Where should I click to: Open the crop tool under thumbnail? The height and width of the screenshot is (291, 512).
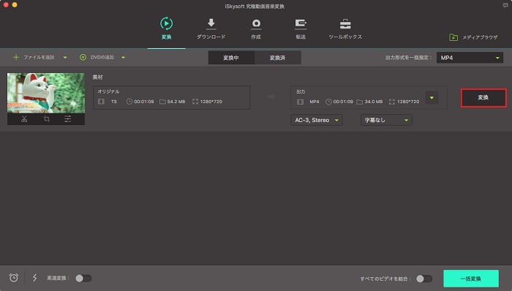pos(46,119)
